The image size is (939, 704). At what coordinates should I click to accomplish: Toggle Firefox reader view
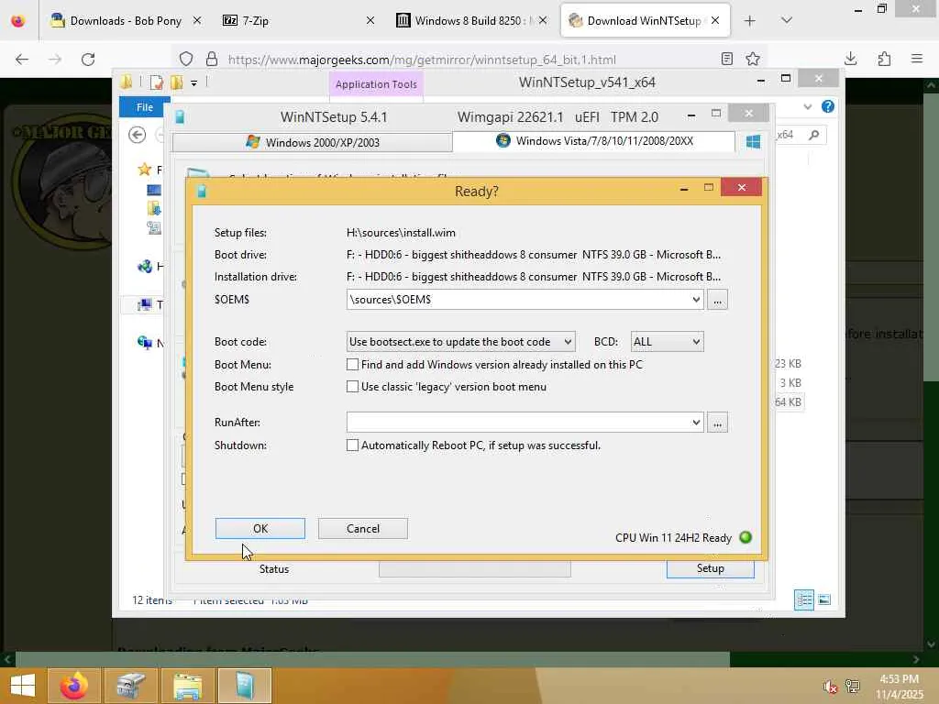click(727, 59)
